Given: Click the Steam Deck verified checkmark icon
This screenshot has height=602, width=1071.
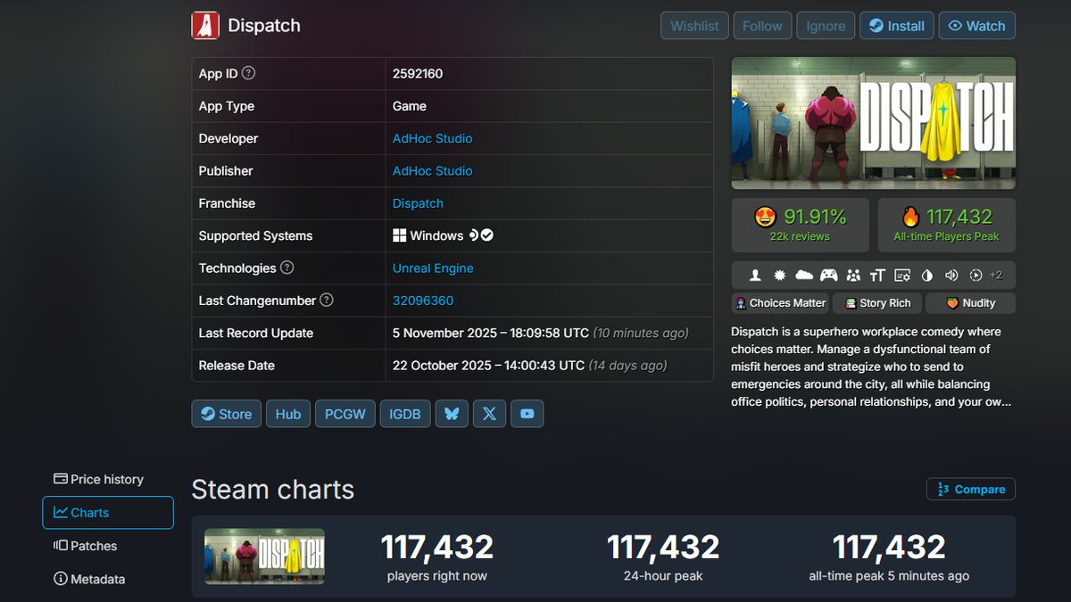Looking at the screenshot, I should tap(487, 235).
